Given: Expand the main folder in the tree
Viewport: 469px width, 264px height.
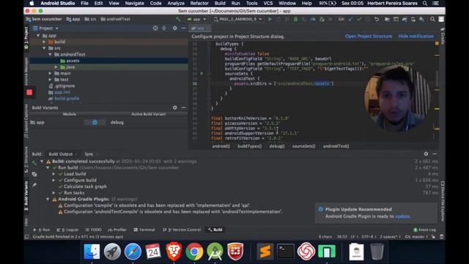Looking at the screenshot, I should tap(50, 73).
